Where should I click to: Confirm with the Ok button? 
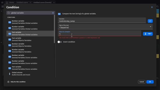click(x=150, y=82)
